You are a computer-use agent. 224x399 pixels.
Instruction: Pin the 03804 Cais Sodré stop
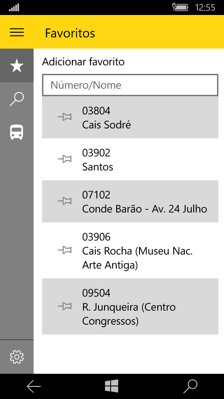click(x=64, y=117)
